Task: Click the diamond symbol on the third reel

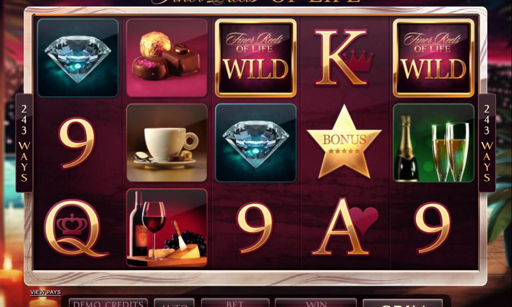Action: coord(255,143)
